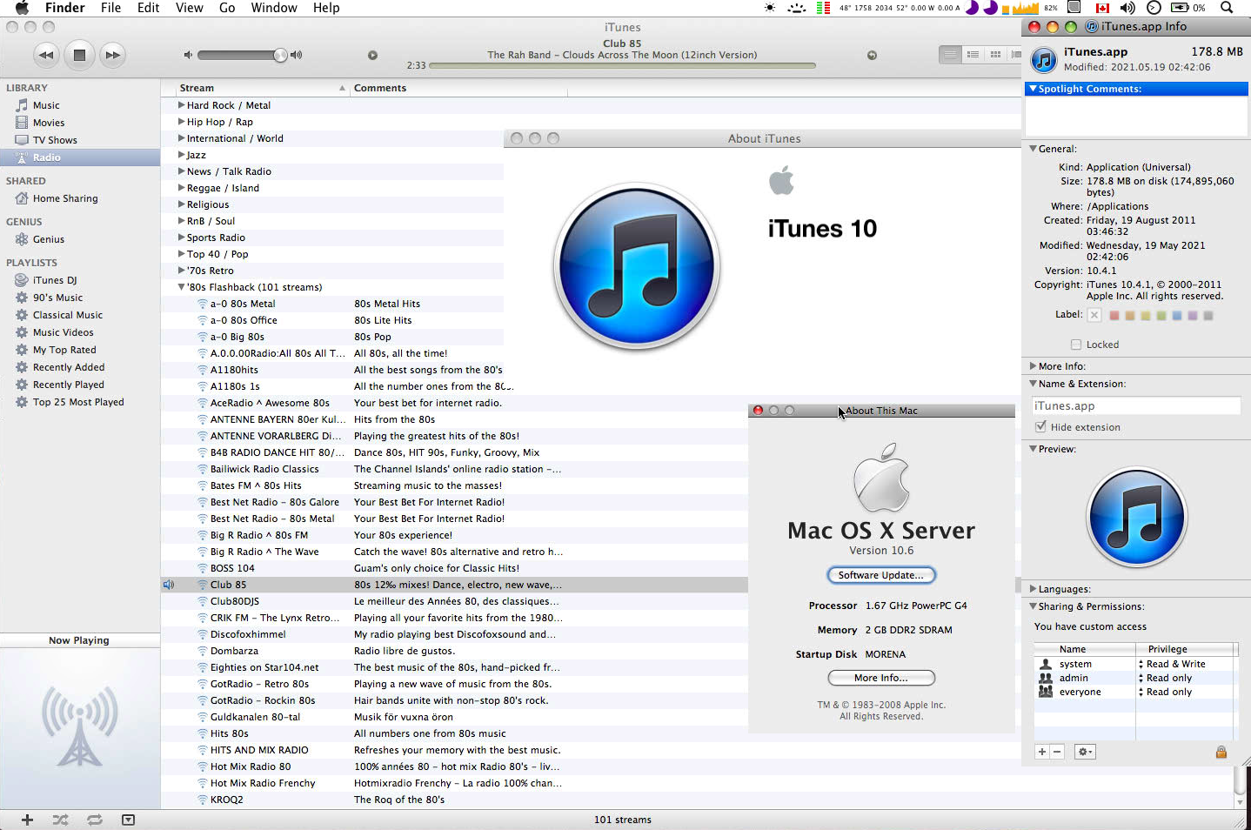
Task: Uncheck the Hide extension checkbox
Action: (1040, 427)
